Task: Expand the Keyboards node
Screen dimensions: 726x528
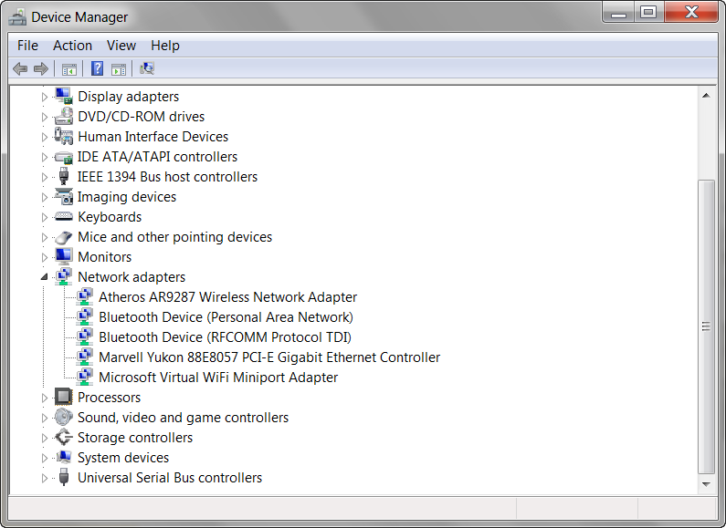Action: tap(45, 217)
